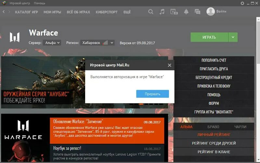Viewport: 260px width, 163px height.
Task: Open ГРУППА ИГРЫ "ВКОНТАКТЕ" link
Action: (214, 112)
